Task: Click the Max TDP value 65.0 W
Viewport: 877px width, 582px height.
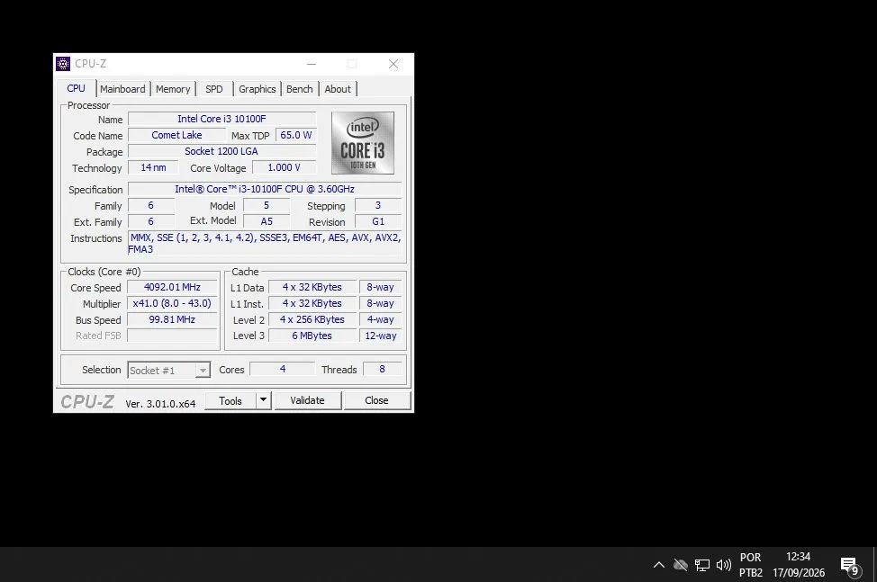Action: 296,135
